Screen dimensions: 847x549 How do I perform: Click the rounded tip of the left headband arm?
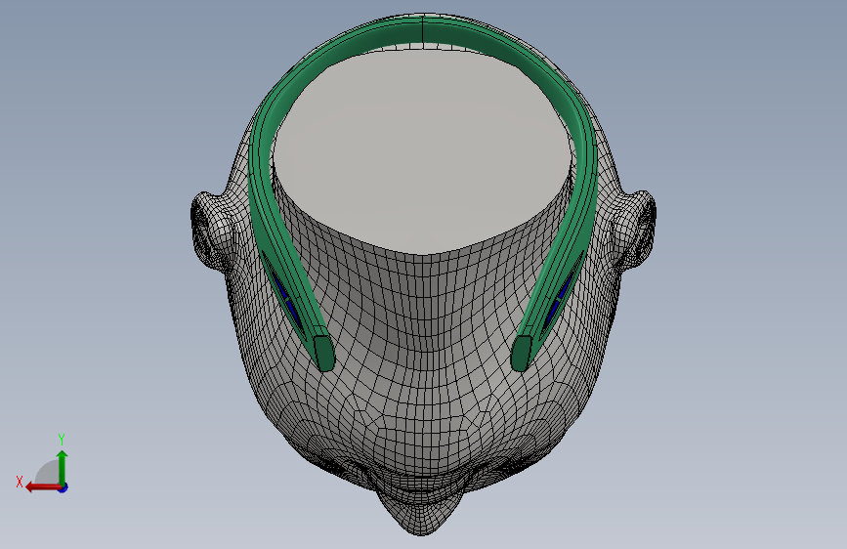click(324, 353)
